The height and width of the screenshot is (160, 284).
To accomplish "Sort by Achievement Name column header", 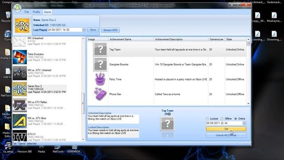I will pos(131,39).
